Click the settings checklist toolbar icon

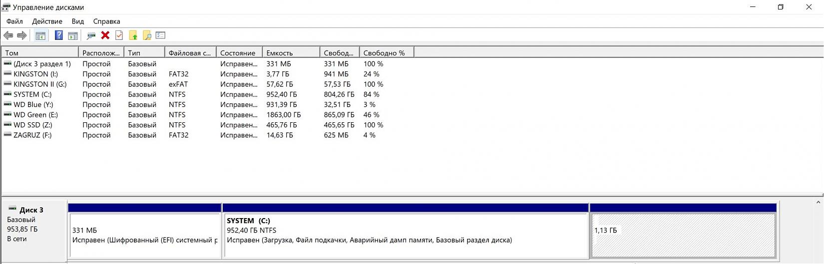pos(160,35)
